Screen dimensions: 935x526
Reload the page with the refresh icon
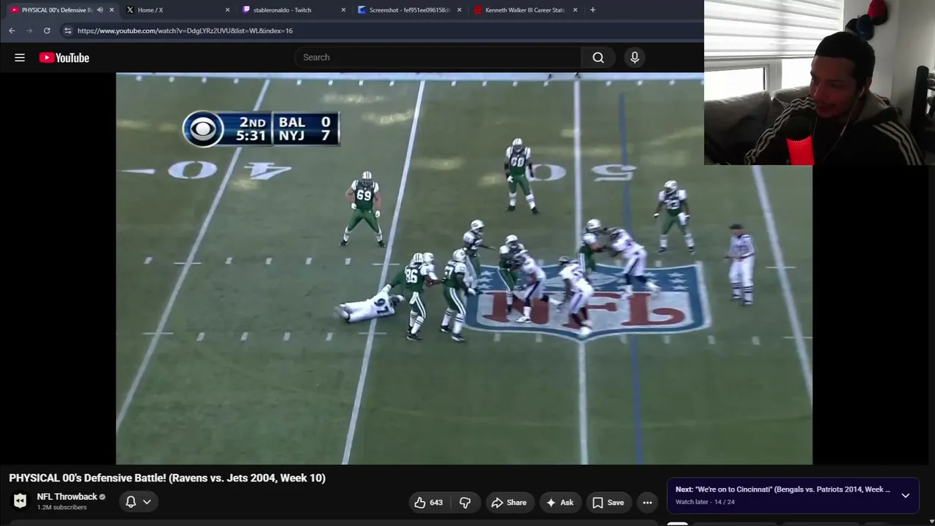[47, 31]
